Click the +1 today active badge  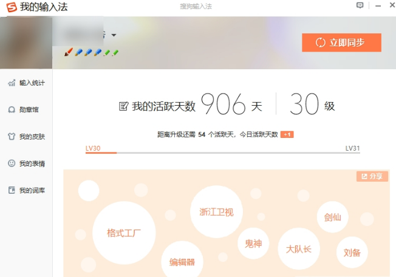287,135
